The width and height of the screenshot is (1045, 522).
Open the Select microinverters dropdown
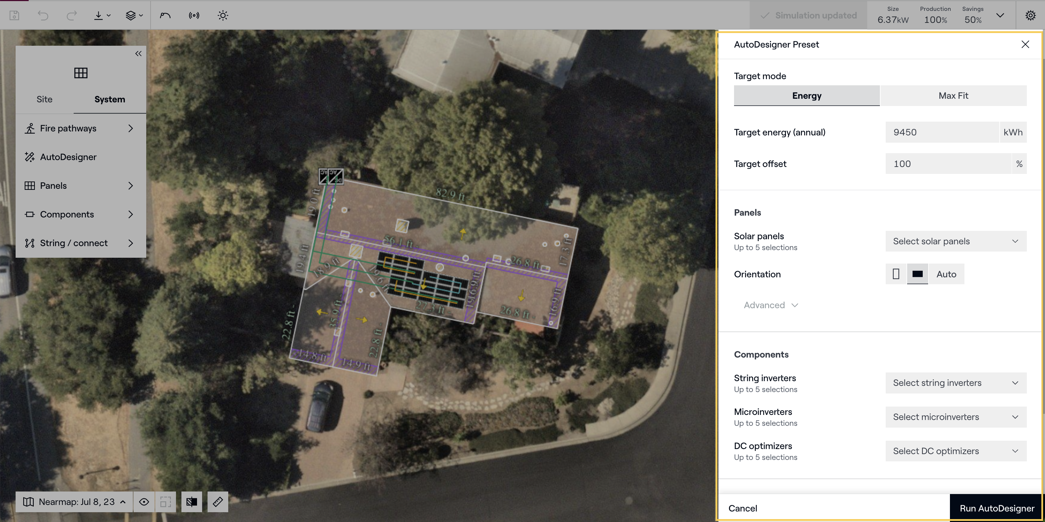955,417
